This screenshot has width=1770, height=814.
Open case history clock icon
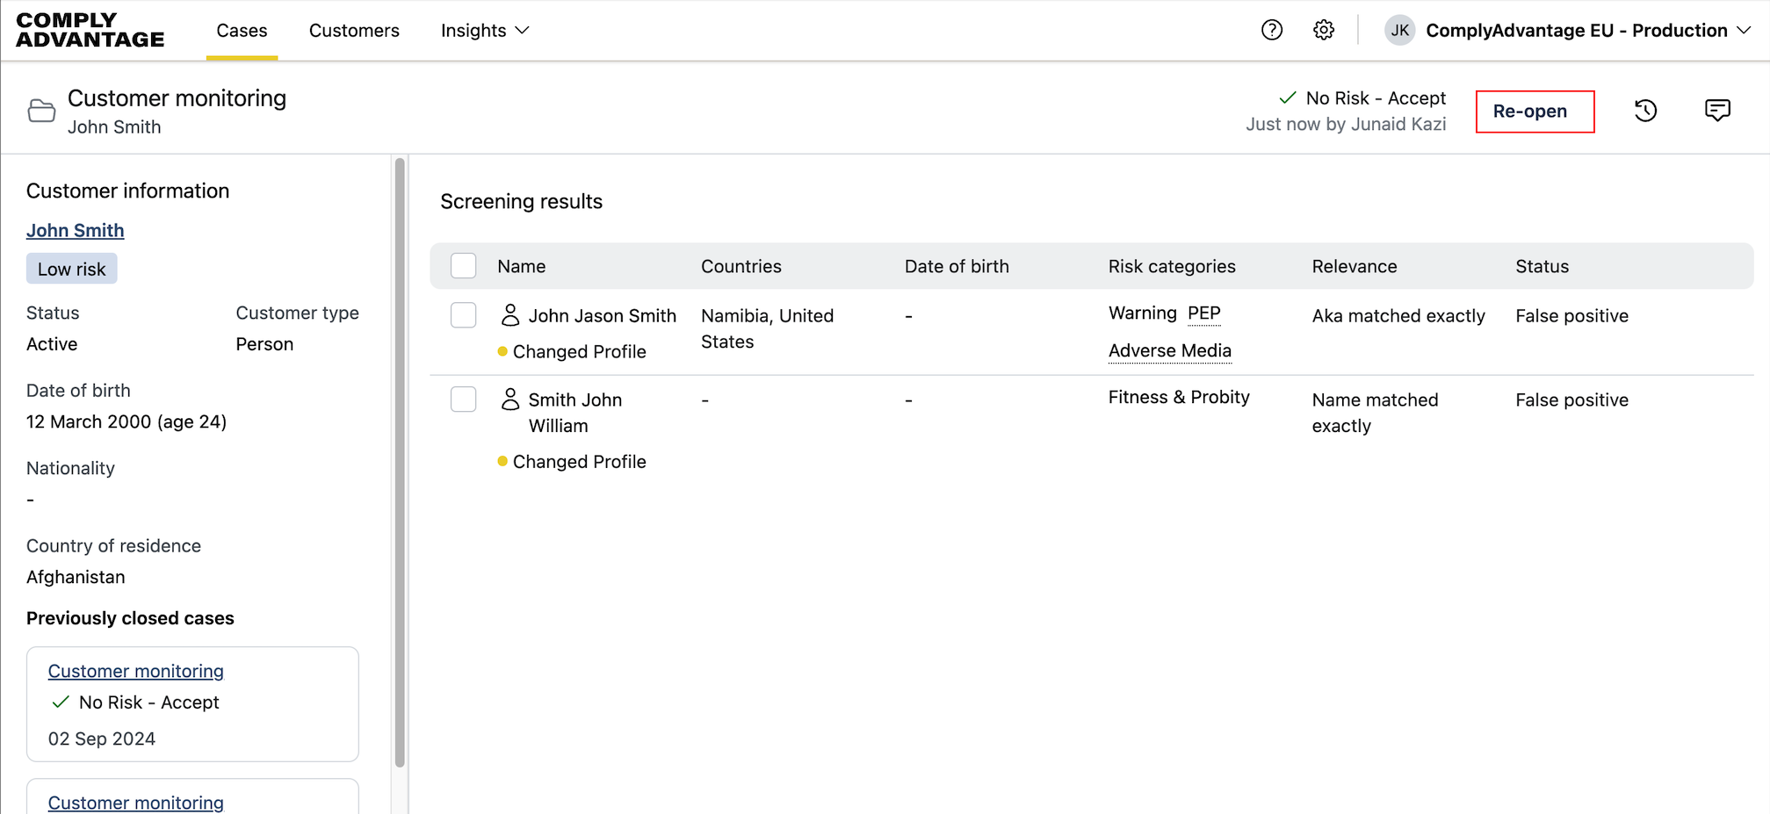1645,111
